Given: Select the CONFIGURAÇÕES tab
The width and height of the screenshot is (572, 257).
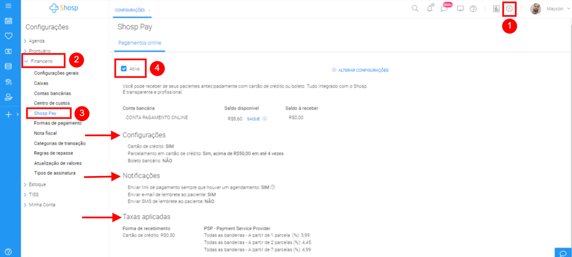Looking at the screenshot, I should click(130, 10).
